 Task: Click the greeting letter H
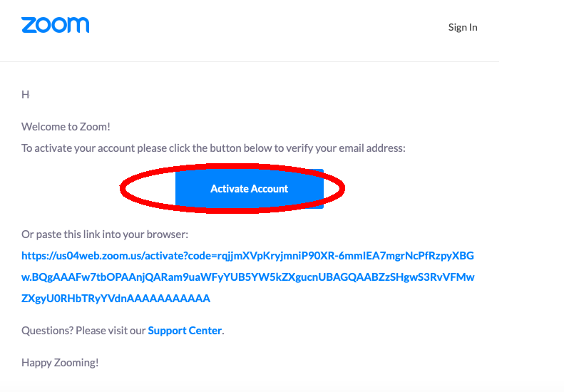(25, 95)
